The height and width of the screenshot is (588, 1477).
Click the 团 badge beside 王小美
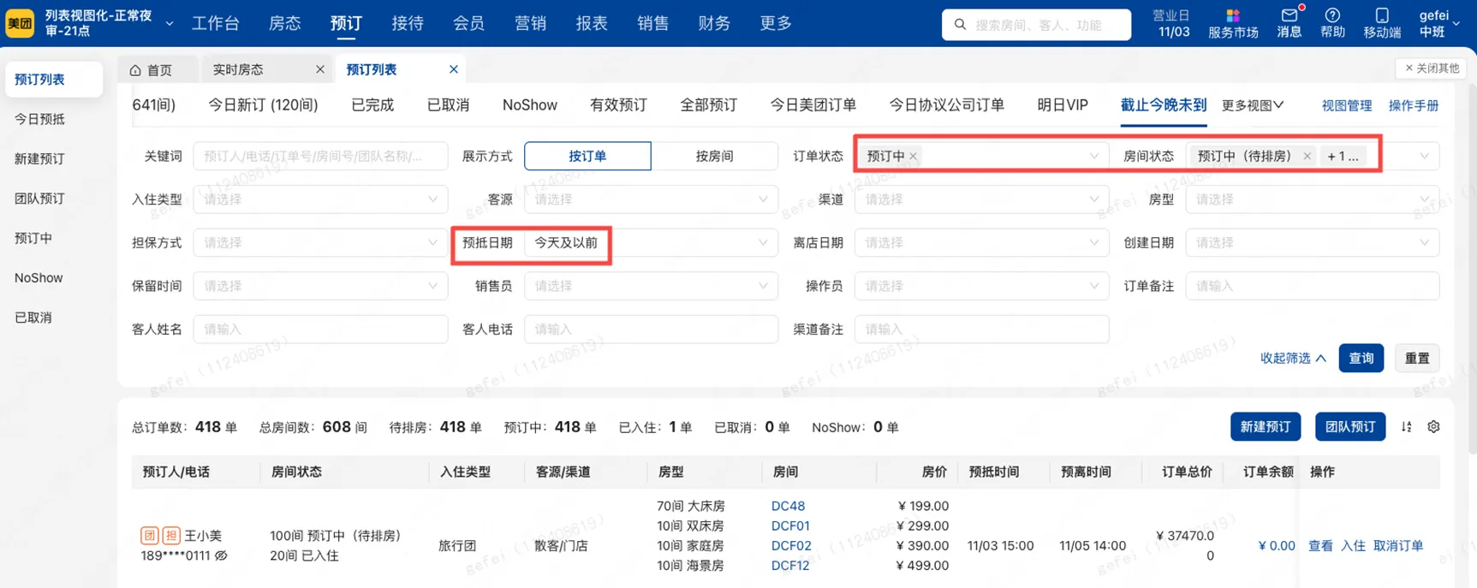(149, 536)
